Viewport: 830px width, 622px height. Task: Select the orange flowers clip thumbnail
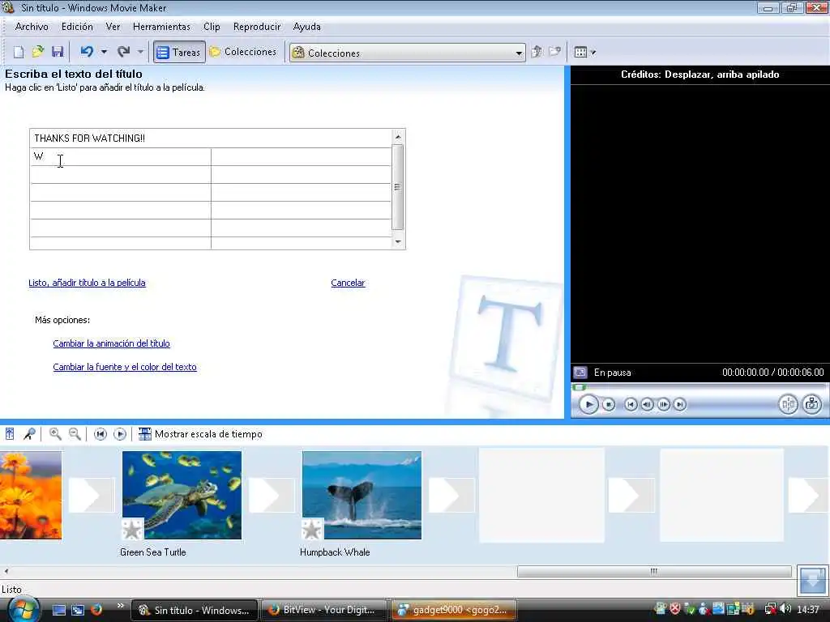point(31,495)
